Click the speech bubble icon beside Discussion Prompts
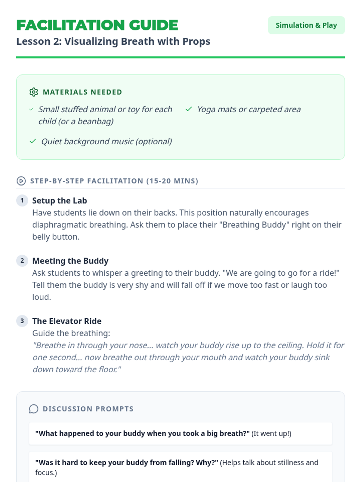The image size is (361, 482). tap(34, 409)
